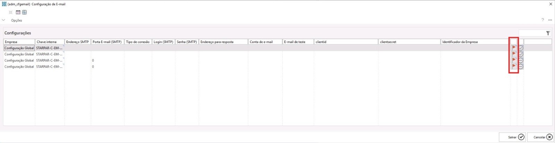This screenshot has width=555, height=143.
Task: Click the Salvar button
Action: pyautogui.click(x=512, y=137)
